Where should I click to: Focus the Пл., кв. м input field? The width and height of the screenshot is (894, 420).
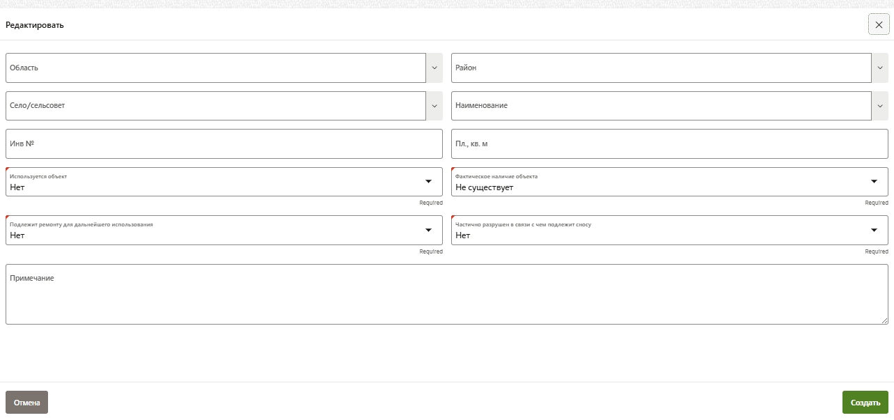pos(669,143)
